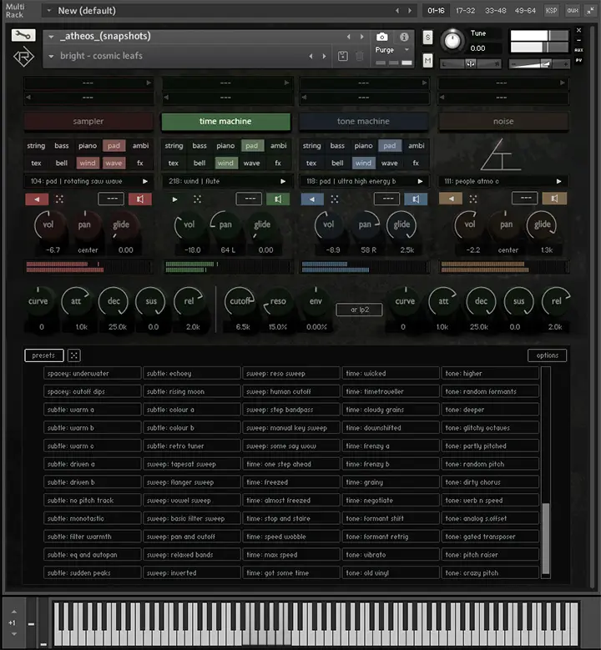The width and height of the screenshot is (601, 650).
Task: Toggle the wind category in the time machine layer
Action: 225,163
